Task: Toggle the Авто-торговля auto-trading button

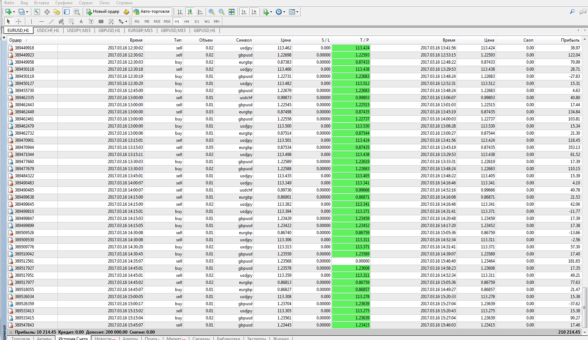Action: pos(152,12)
